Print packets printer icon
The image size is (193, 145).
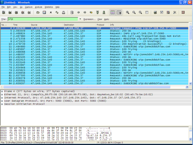pos(64,12)
